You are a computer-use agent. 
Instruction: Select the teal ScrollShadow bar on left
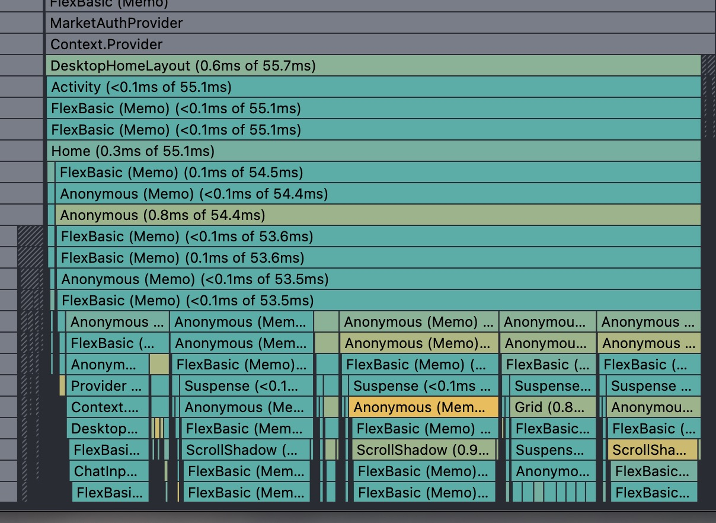(246, 450)
